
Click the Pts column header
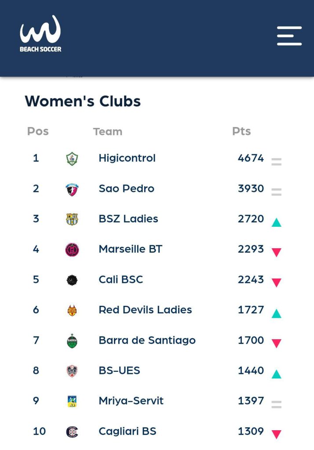241,131
